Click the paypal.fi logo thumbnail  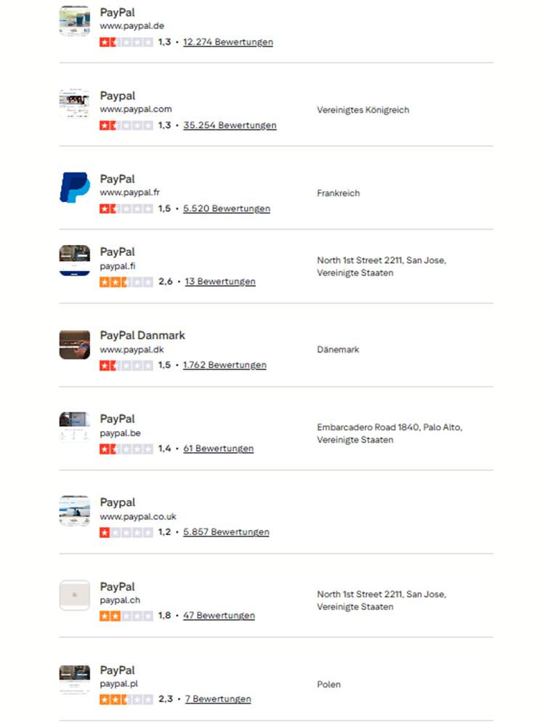pos(74,260)
